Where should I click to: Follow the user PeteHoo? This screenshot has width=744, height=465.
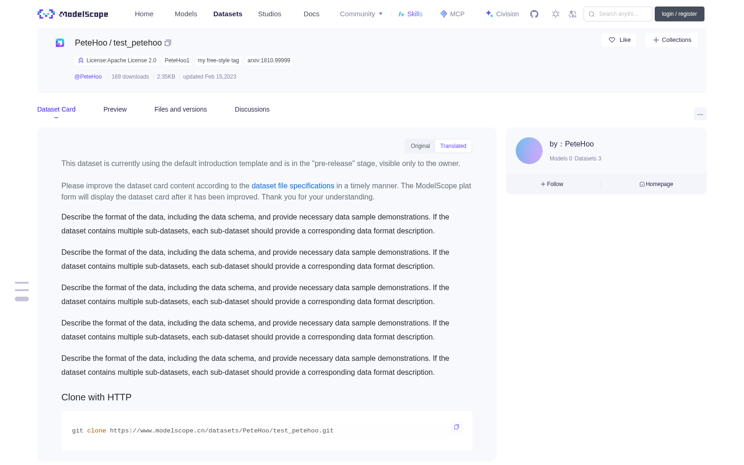pos(552,184)
